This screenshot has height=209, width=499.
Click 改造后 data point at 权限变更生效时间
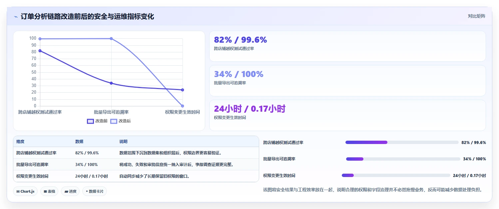point(183,106)
